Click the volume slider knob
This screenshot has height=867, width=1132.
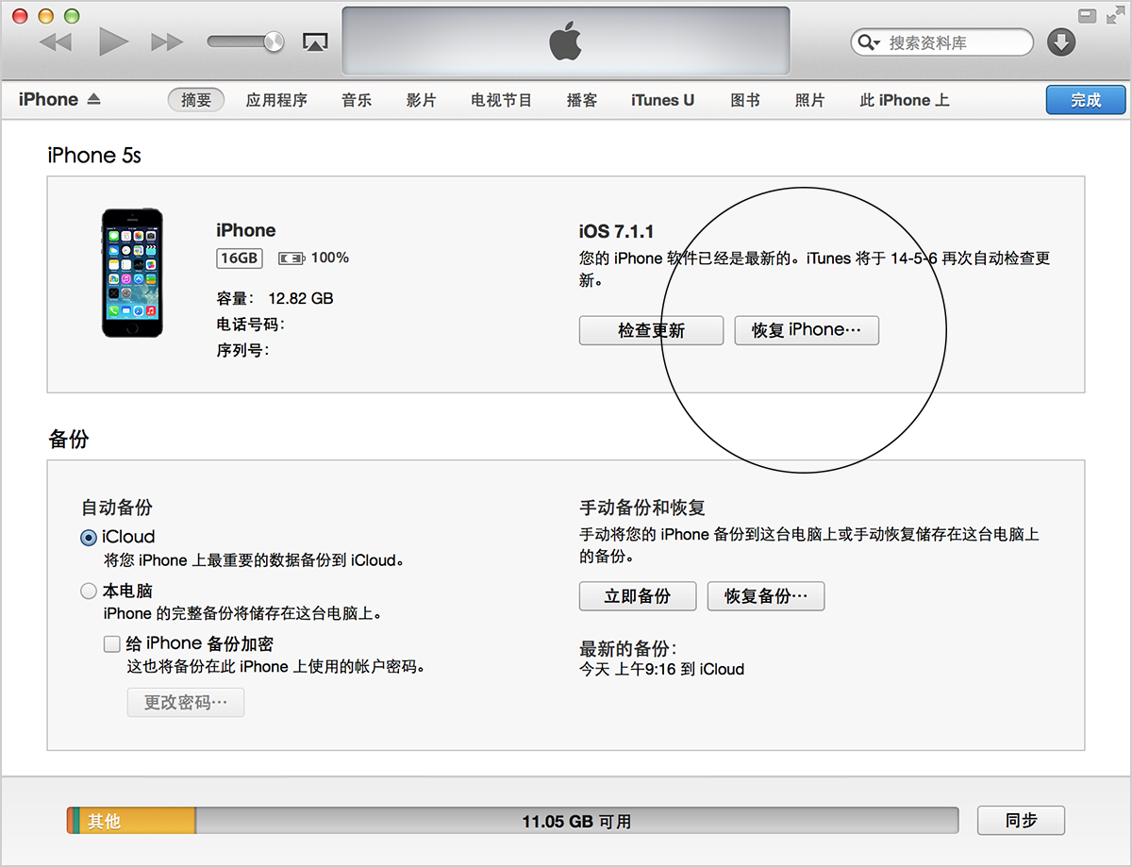click(x=275, y=41)
